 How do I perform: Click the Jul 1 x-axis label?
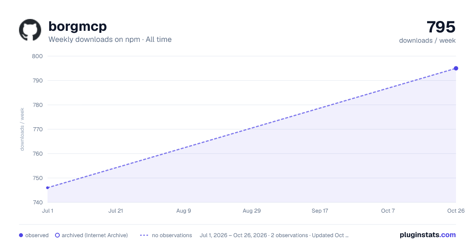(47, 211)
